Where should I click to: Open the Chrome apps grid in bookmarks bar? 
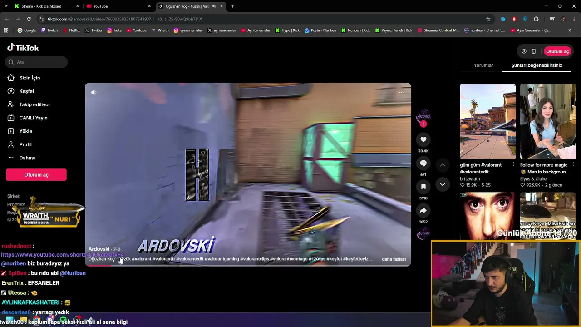click(6, 30)
